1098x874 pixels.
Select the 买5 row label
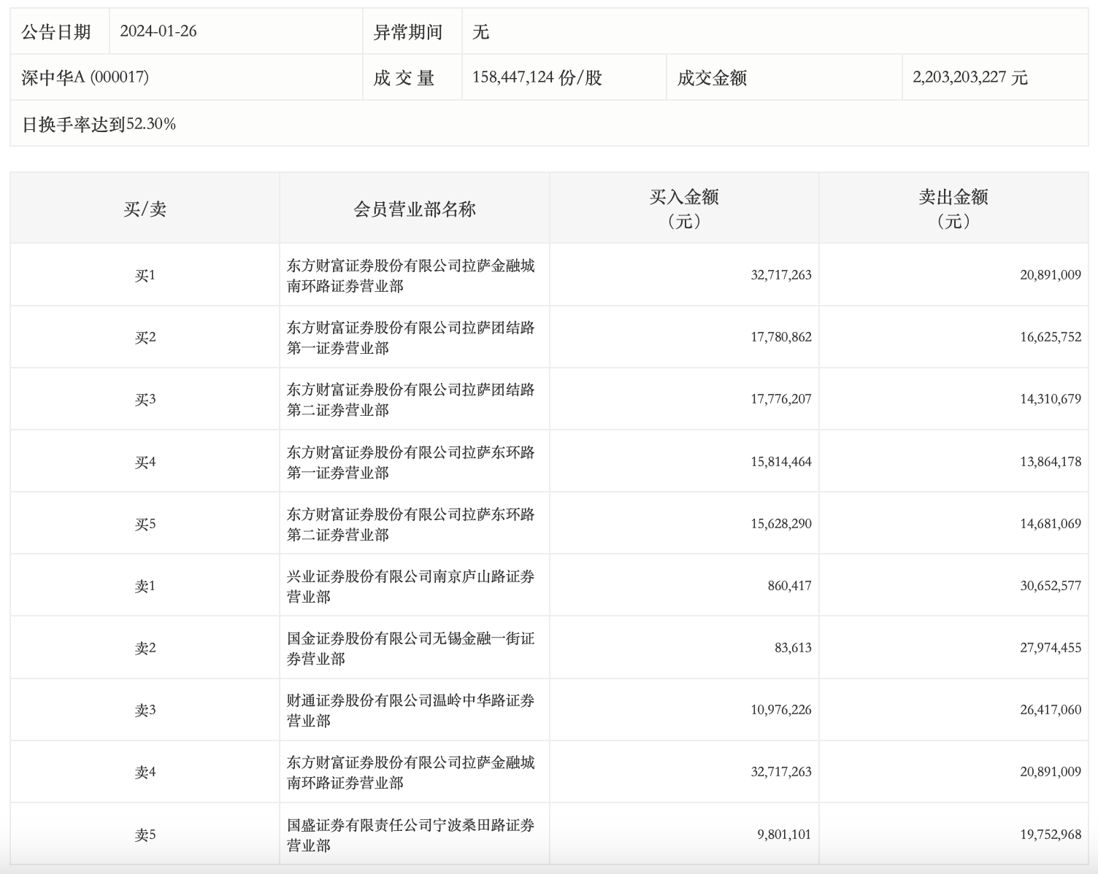click(x=145, y=524)
